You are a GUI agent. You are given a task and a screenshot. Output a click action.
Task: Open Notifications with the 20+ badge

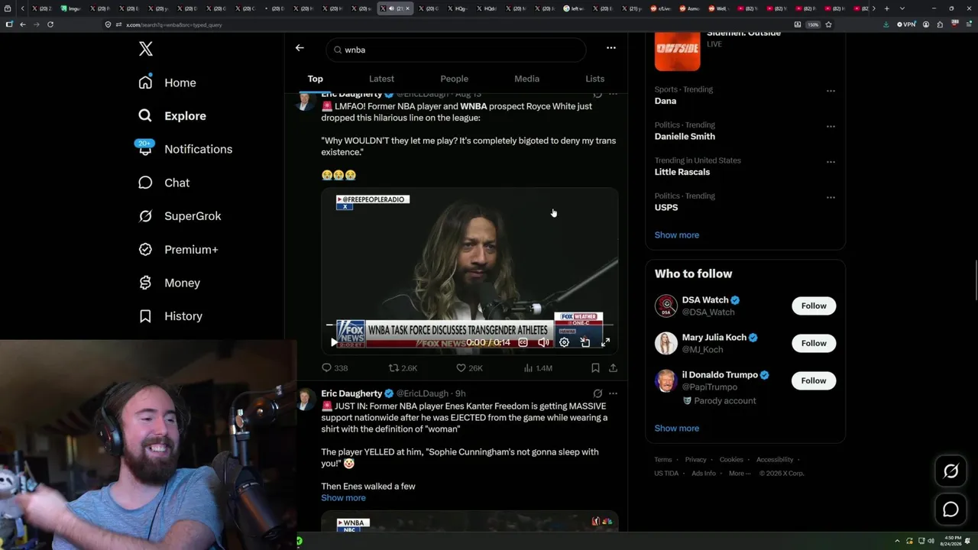point(185,149)
